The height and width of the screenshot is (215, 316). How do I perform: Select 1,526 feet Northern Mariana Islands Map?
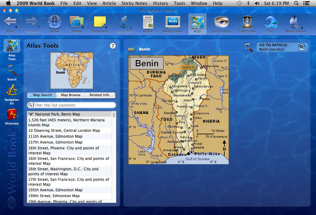(69, 122)
